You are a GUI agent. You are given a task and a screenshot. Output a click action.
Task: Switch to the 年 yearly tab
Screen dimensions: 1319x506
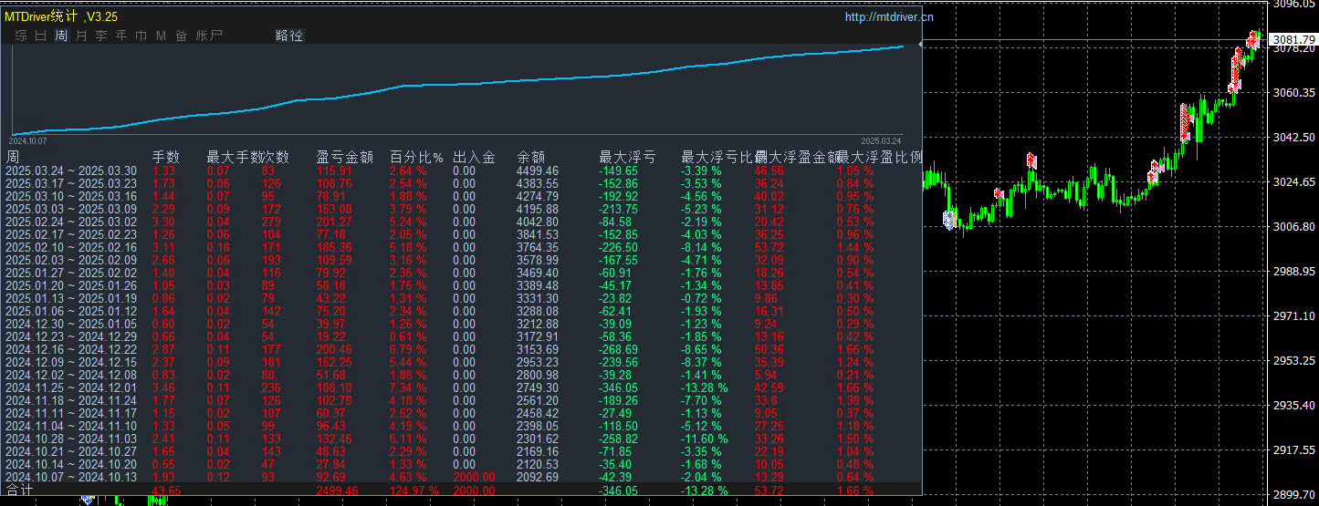point(121,36)
